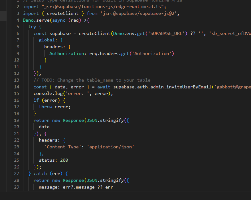The width and height of the screenshot is (251, 200).
Task: Click 'message:' on line 29
Action: click(50, 187)
